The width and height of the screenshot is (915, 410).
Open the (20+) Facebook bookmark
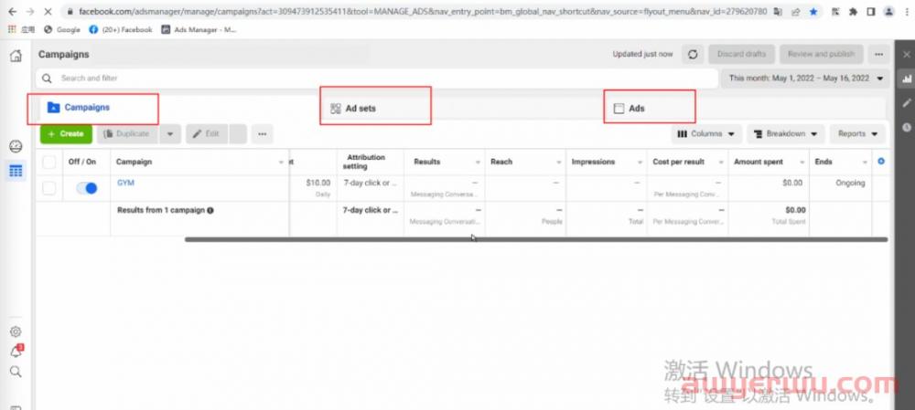point(121,29)
